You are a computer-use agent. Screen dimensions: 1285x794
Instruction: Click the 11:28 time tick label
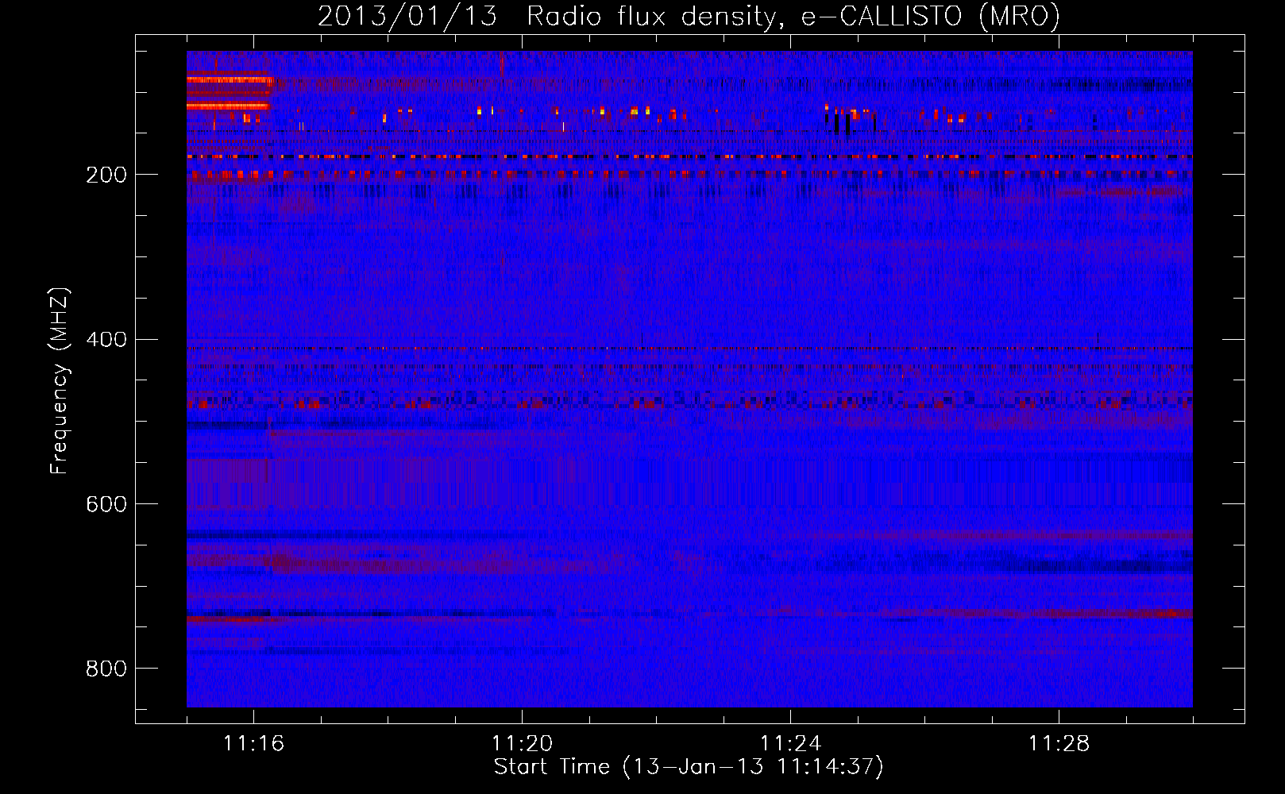point(1059,743)
